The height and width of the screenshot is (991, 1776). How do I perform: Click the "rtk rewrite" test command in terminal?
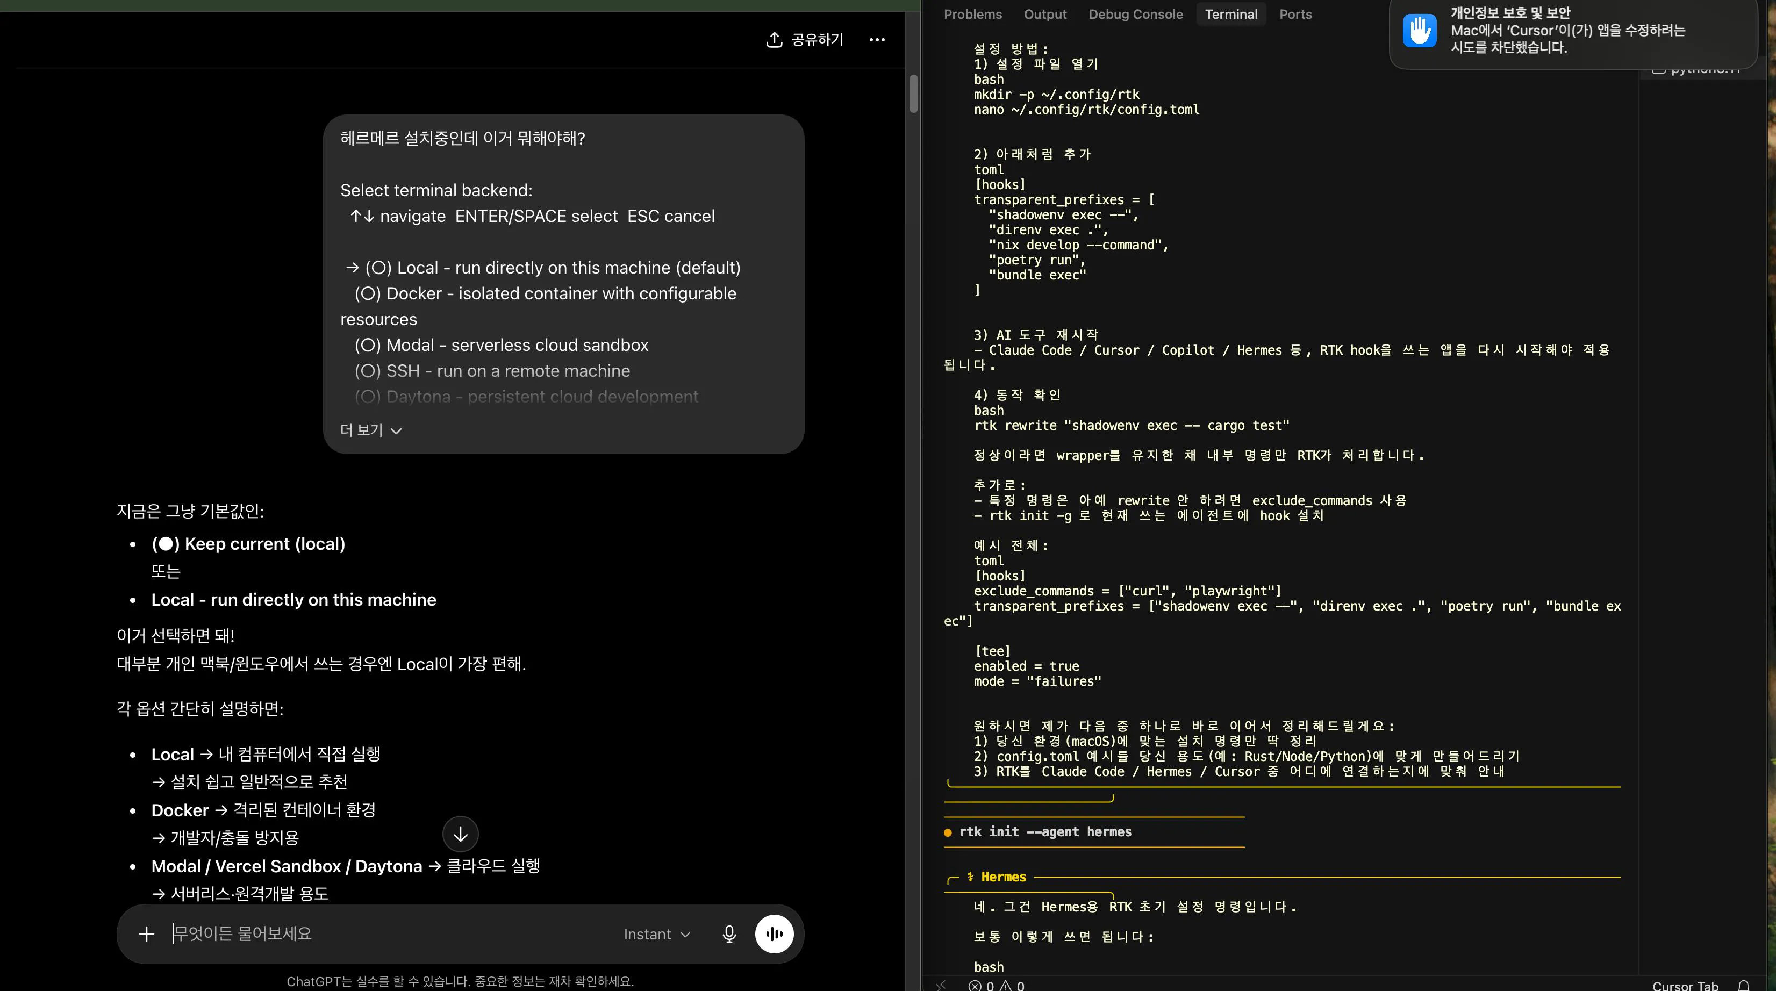(x=1132, y=425)
